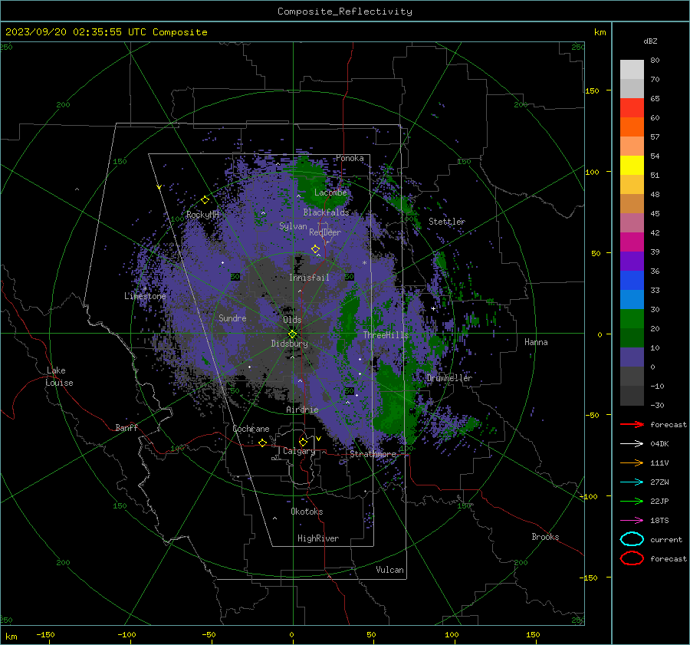Click the Vulcan city label
690x645 pixels.
(x=389, y=570)
